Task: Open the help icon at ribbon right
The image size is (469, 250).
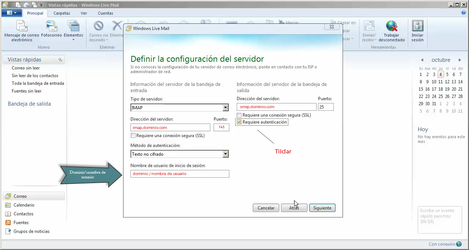Action: point(464,12)
